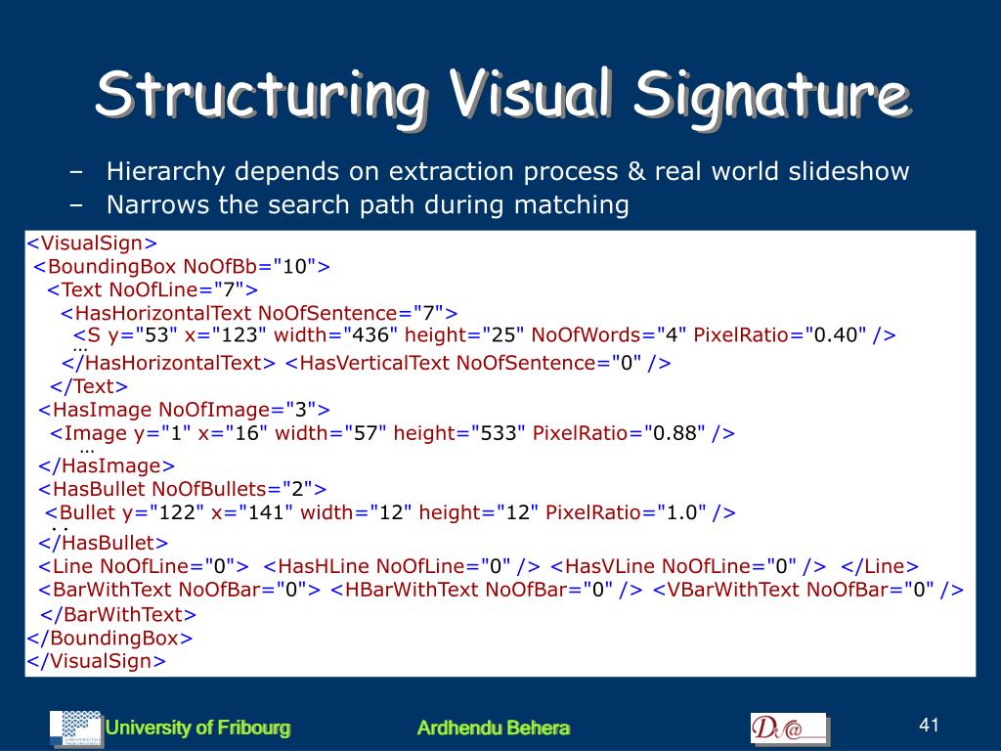This screenshot has width=1001, height=751.
Task: Click the Image y="1" x="16" line
Action: click(x=393, y=433)
